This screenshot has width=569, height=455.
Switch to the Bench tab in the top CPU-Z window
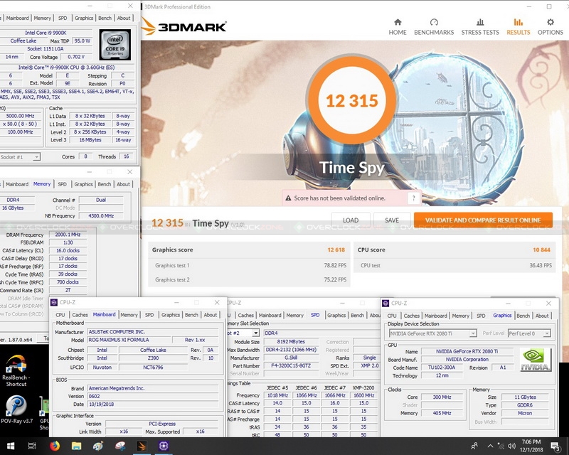coord(105,18)
